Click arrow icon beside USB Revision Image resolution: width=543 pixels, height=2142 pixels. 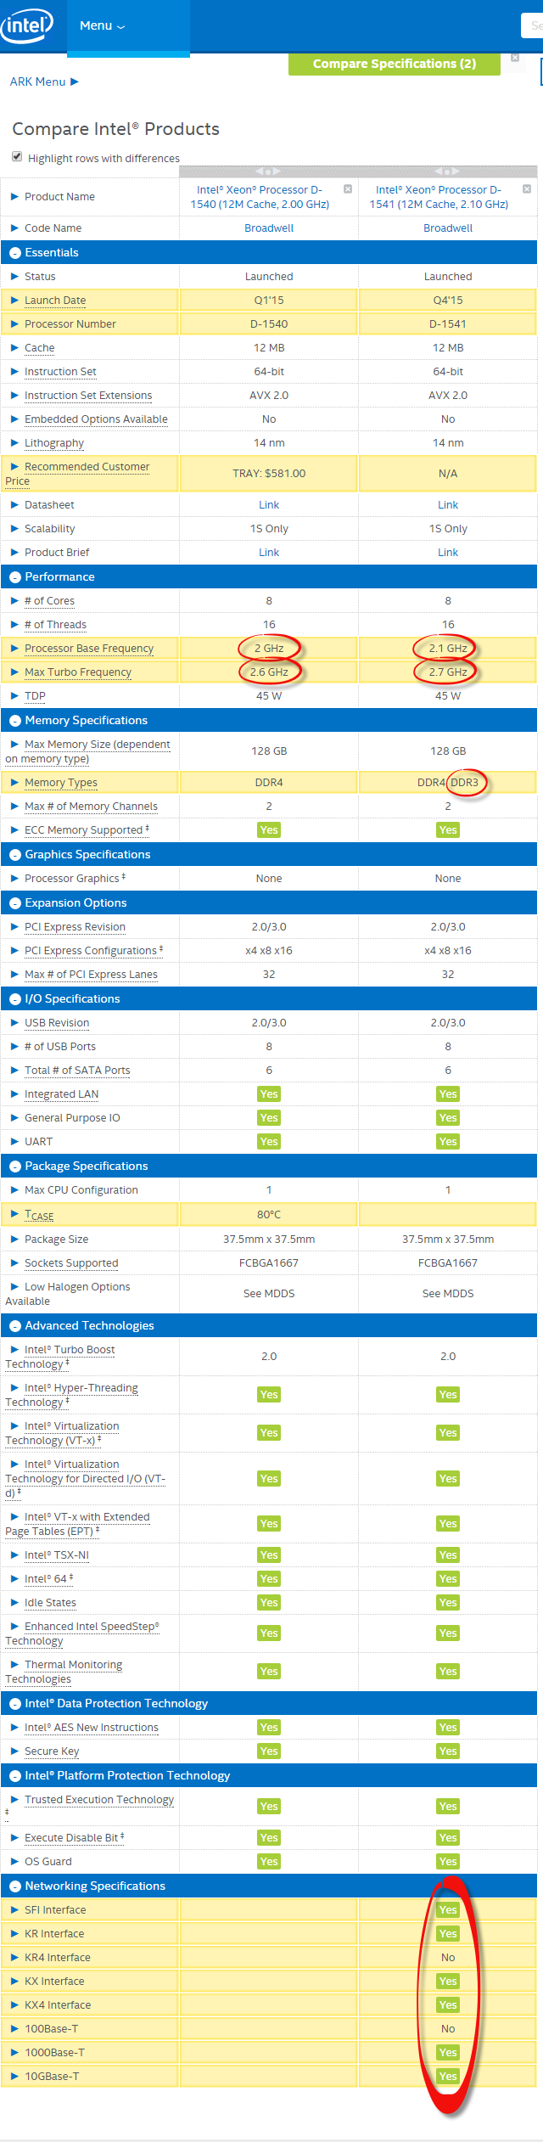14,1023
